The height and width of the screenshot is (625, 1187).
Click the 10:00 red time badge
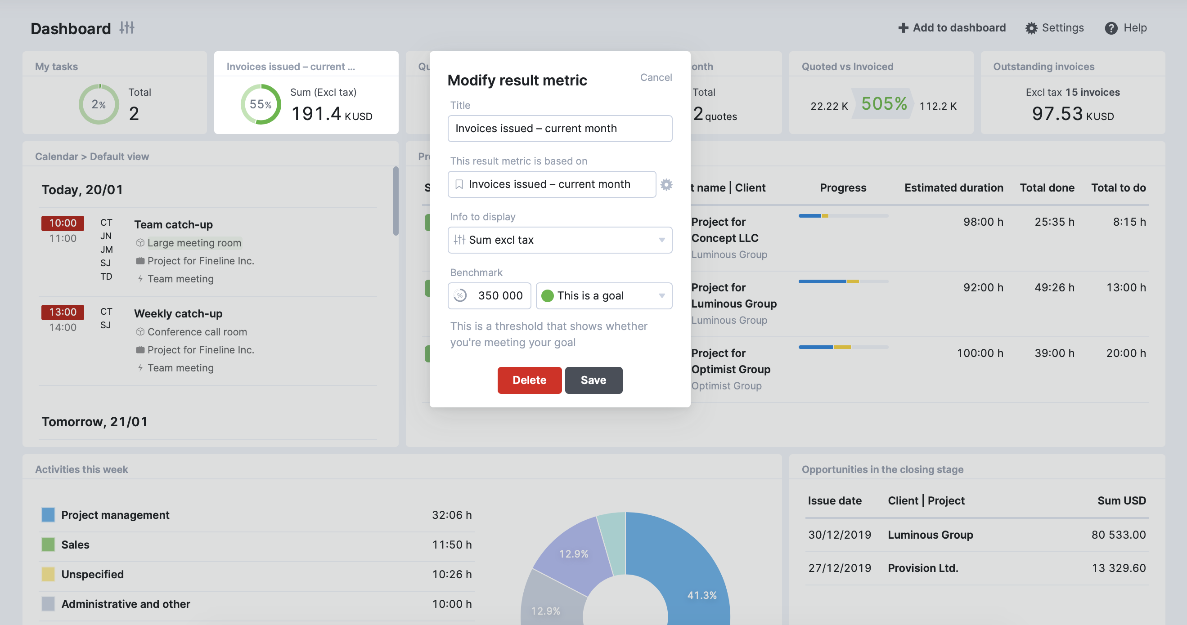63,223
